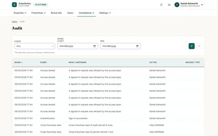Apply filters with the funnel button
Image resolution: width=218 pixels, height=136 pixels.
tap(192, 46)
